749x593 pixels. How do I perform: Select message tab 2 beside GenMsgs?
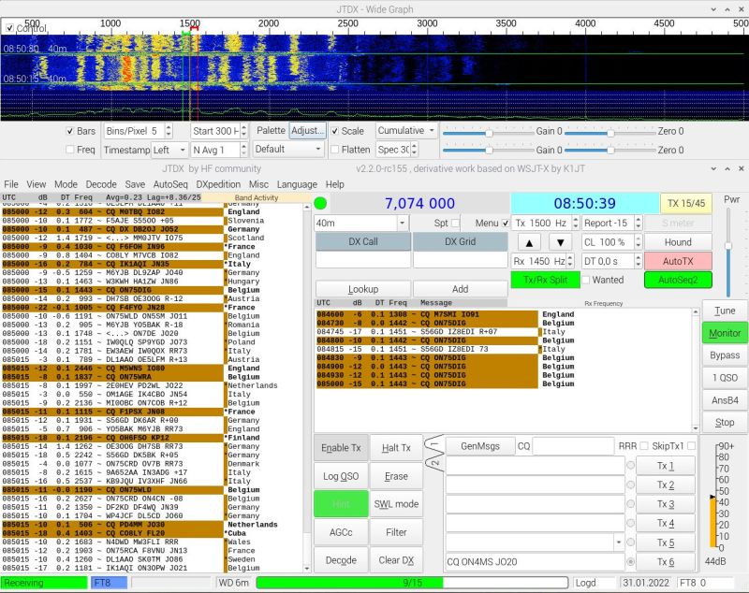[434, 464]
